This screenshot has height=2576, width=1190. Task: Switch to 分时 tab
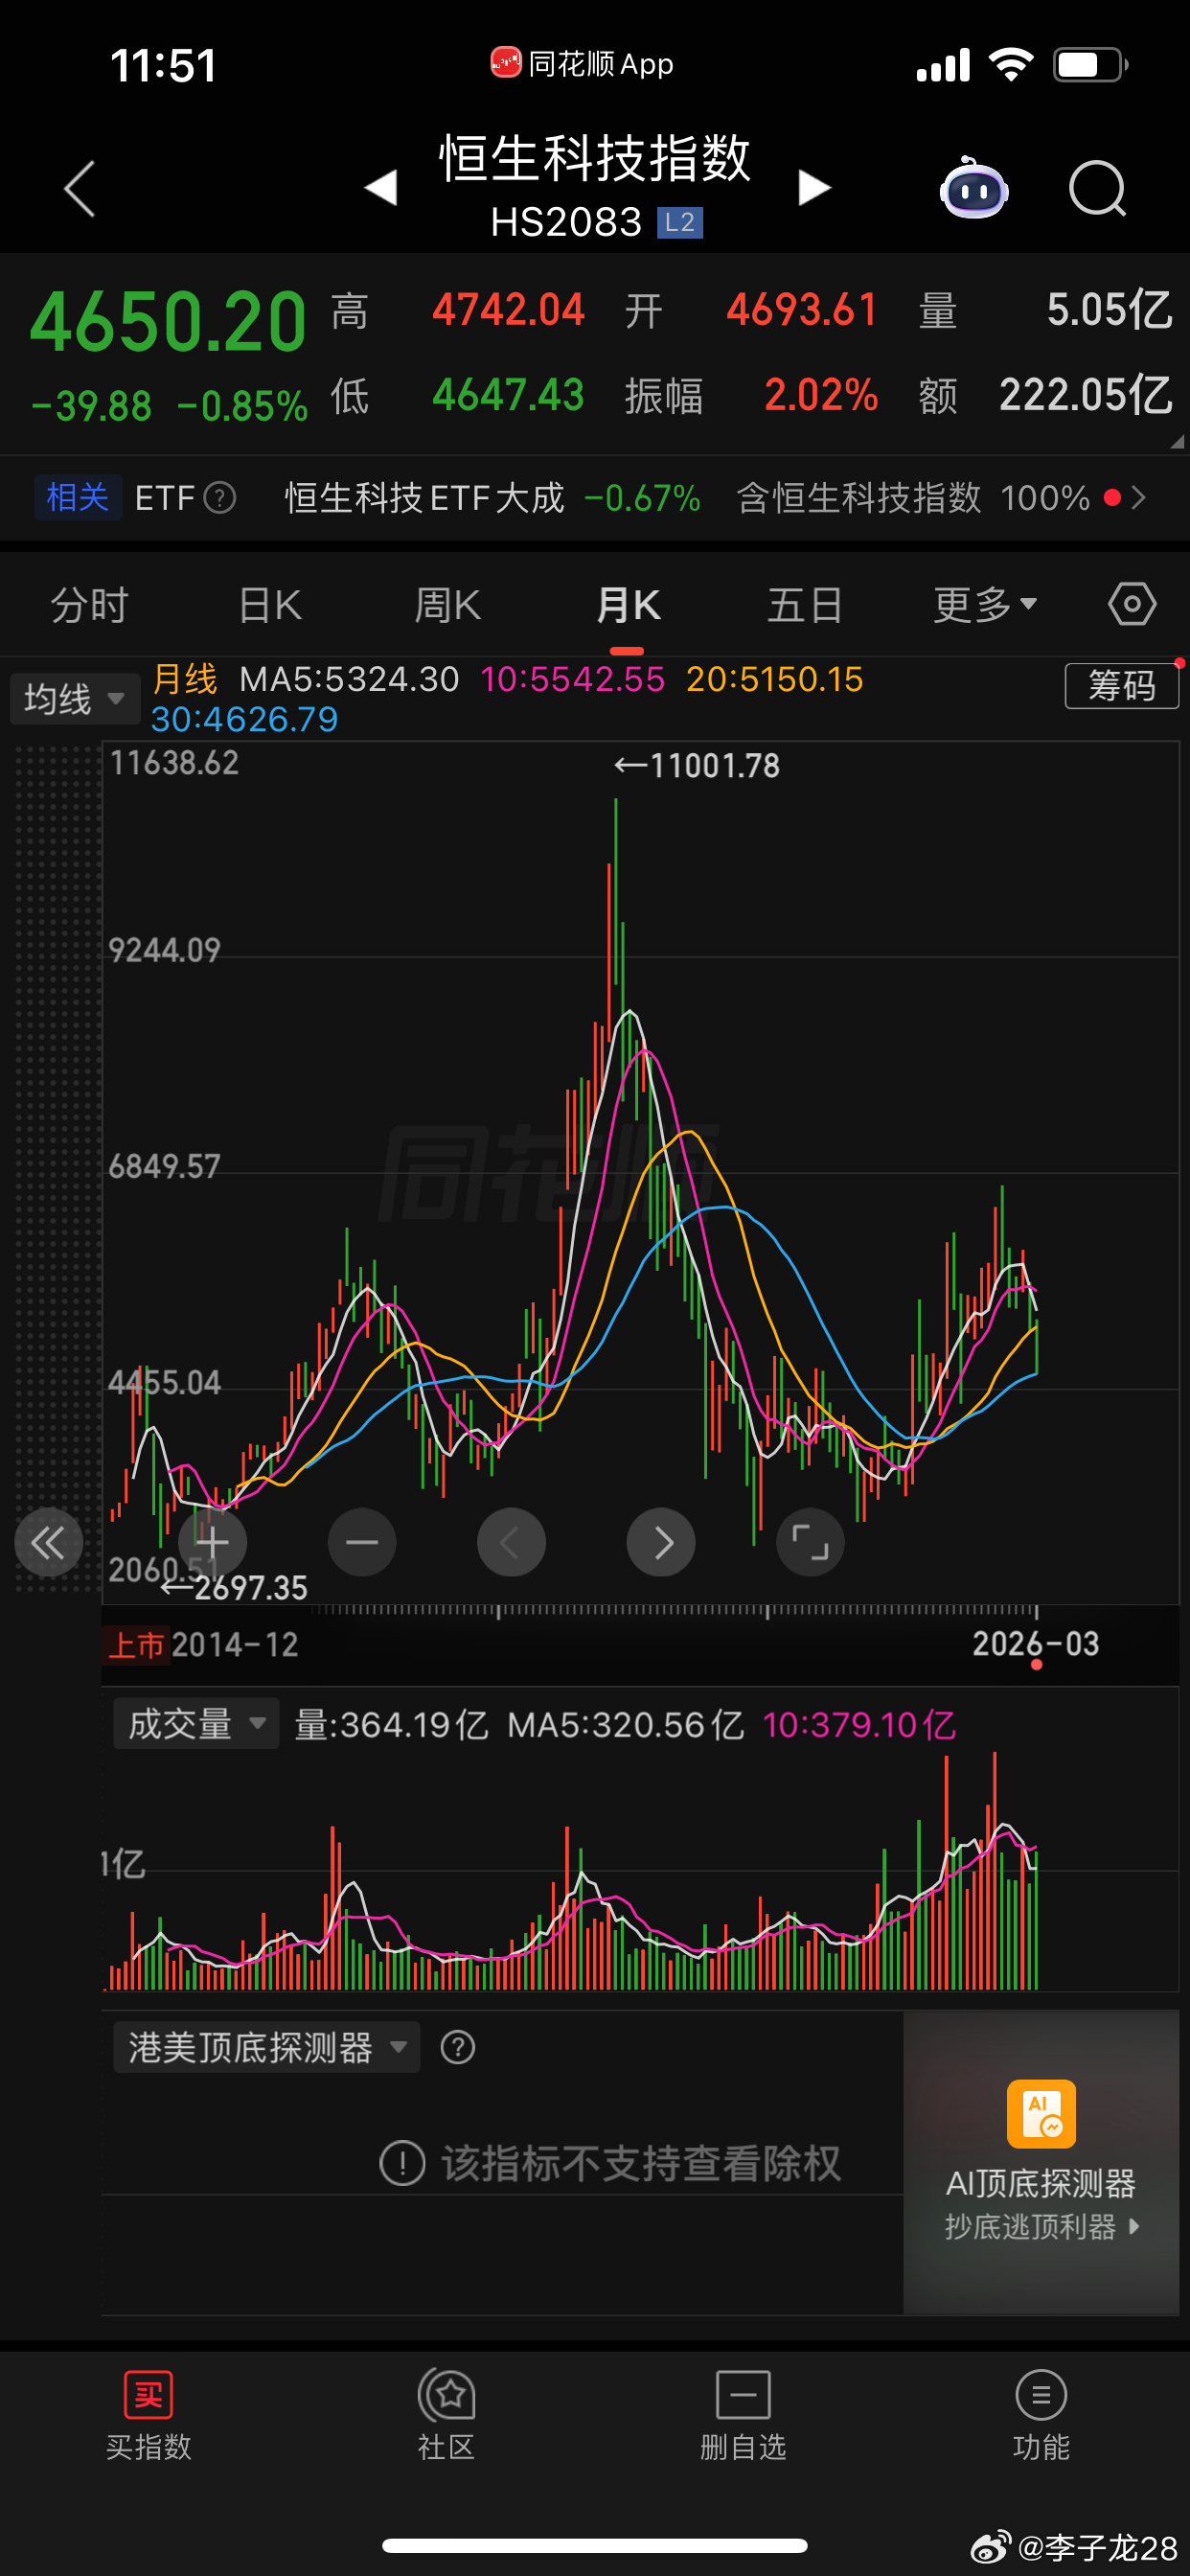pyautogui.click(x=89, y=604)
